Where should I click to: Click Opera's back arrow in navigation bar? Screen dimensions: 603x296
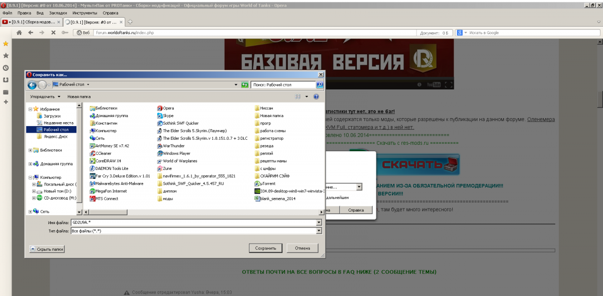click(x=31, y=33)
